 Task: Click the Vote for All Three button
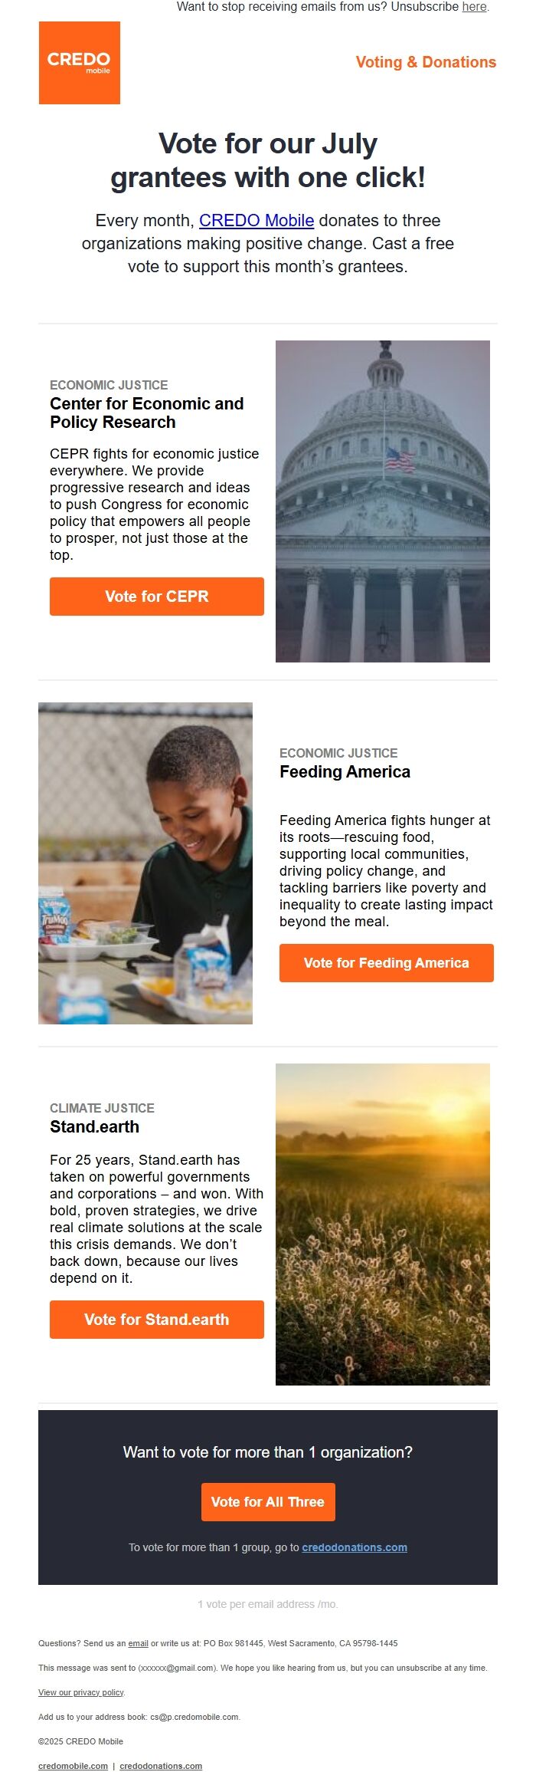click(x=268, y=1502)
